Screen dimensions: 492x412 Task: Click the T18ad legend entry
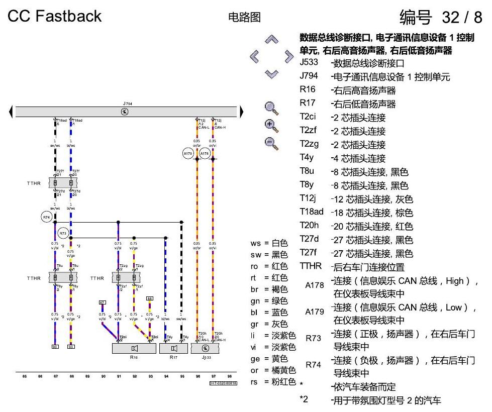pyautogui.click(x=356, y=213)
